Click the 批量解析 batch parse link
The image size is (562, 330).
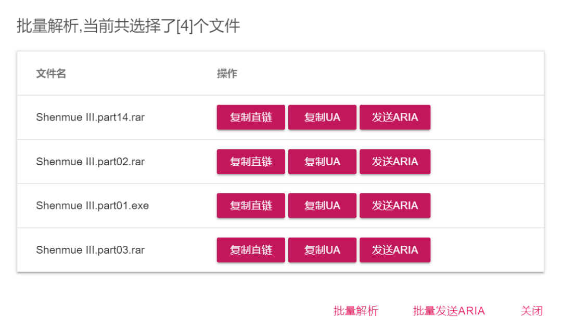[x=355, y=311]
